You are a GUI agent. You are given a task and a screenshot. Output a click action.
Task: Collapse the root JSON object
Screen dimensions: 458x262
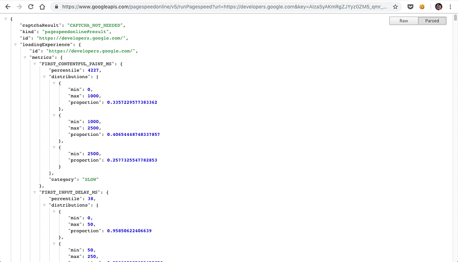[x=6, y=19]
